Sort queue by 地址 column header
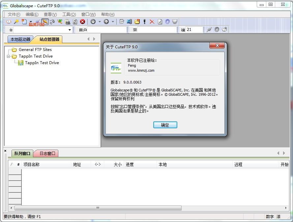 (81, 164)
